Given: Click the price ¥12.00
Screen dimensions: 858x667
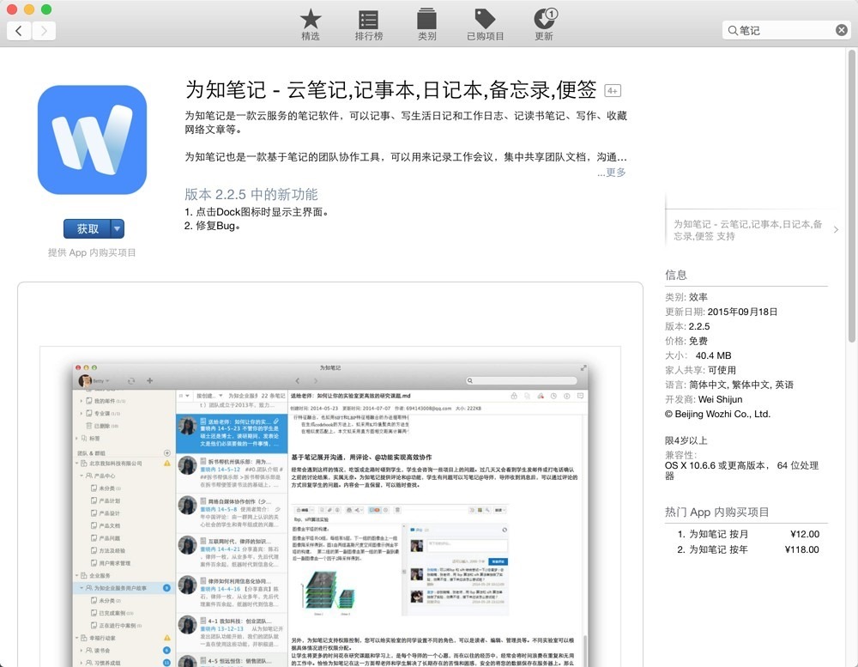Looking at the screenshot, I should 805,534.
